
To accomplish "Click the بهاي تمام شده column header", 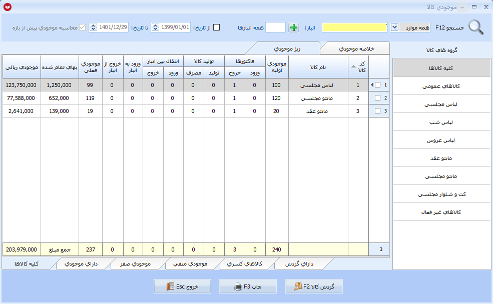I will (60, 67).
